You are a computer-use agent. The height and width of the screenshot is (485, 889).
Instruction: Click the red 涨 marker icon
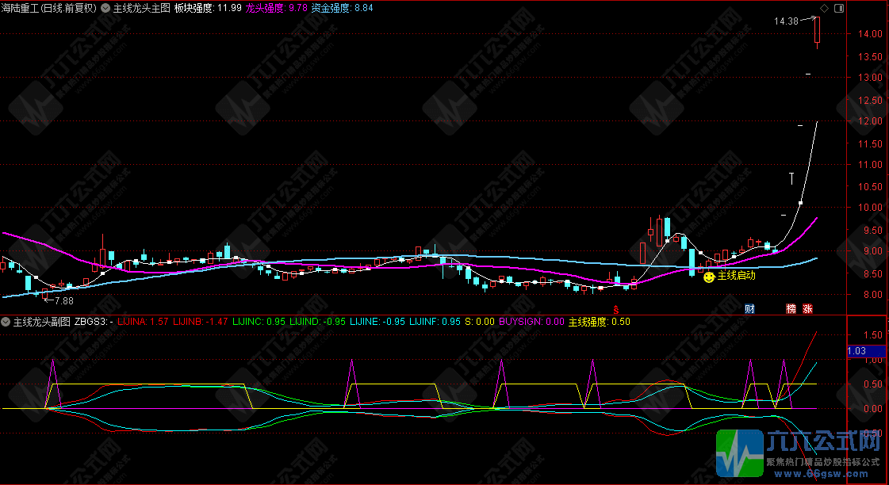click(x=807, y=308)
